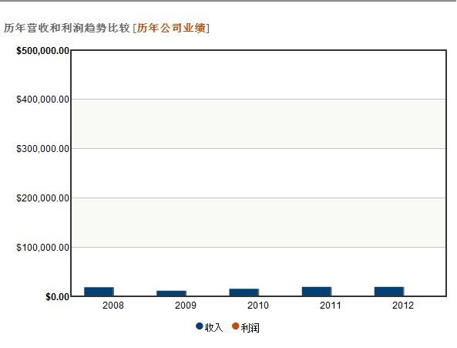This screenshot has width=457, height=348.
Task: Open the 历年公司业绩 link
Action: coord(171,28)
